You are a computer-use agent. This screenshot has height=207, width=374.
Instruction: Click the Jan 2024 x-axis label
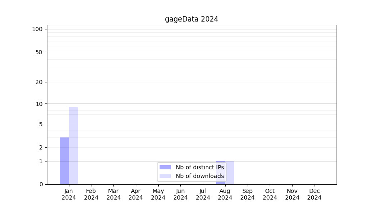pyautogui.click(x=69, y=194)
